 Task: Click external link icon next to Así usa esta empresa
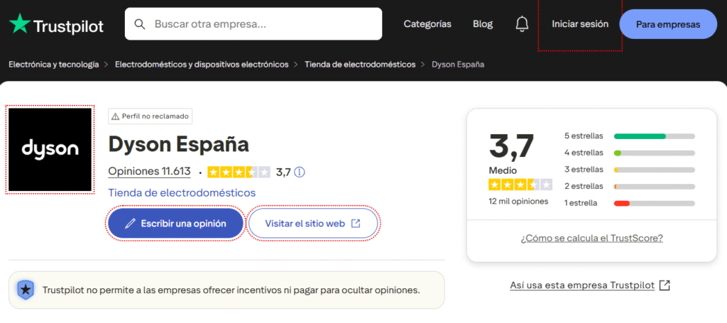point(665,285)
